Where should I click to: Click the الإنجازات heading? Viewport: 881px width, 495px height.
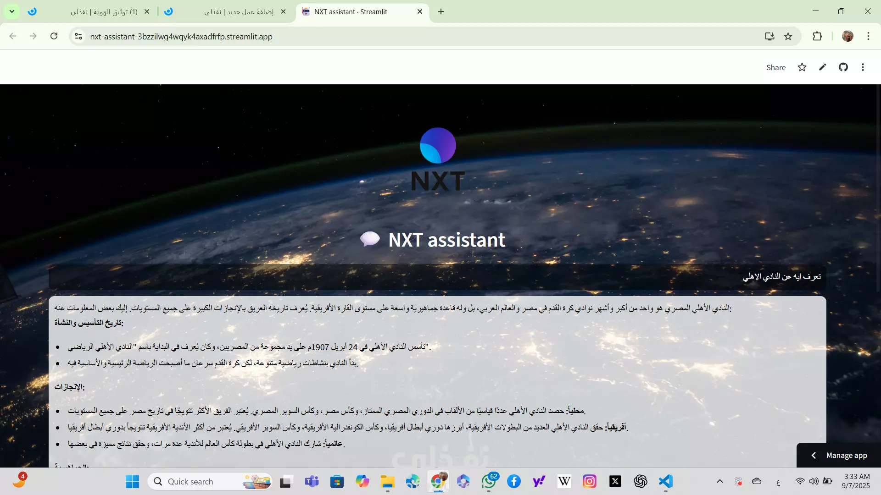coord(69,387)
